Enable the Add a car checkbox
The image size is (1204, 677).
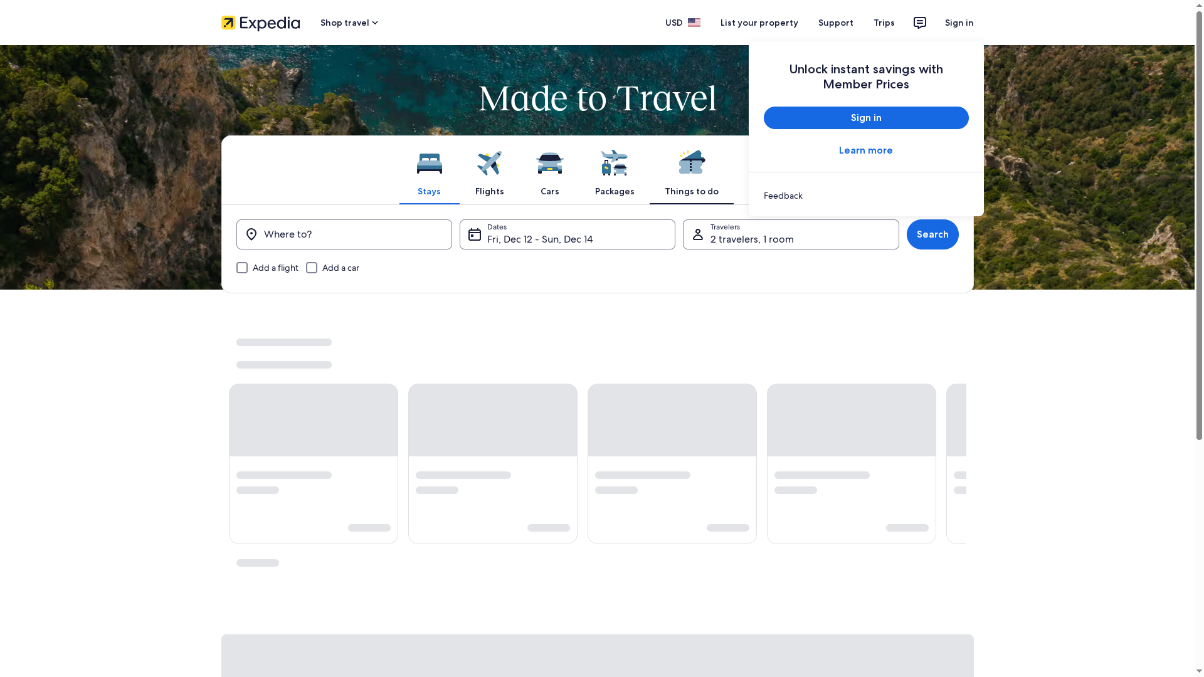[312, 268]
